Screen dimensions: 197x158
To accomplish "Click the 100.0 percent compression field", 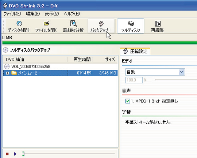I will click(x=134, y=80).
